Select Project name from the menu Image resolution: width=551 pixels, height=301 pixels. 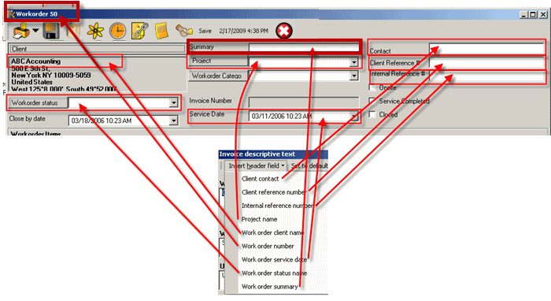[x=259, y=219]
